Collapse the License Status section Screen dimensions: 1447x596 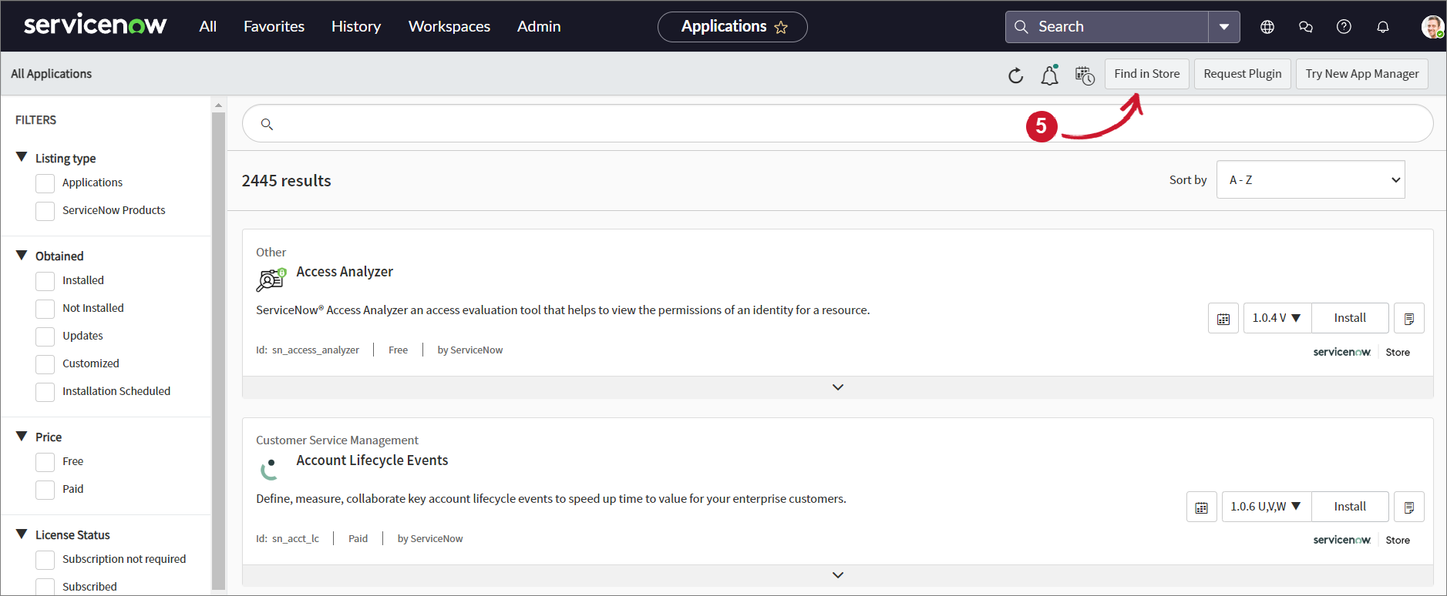point(22,534)
